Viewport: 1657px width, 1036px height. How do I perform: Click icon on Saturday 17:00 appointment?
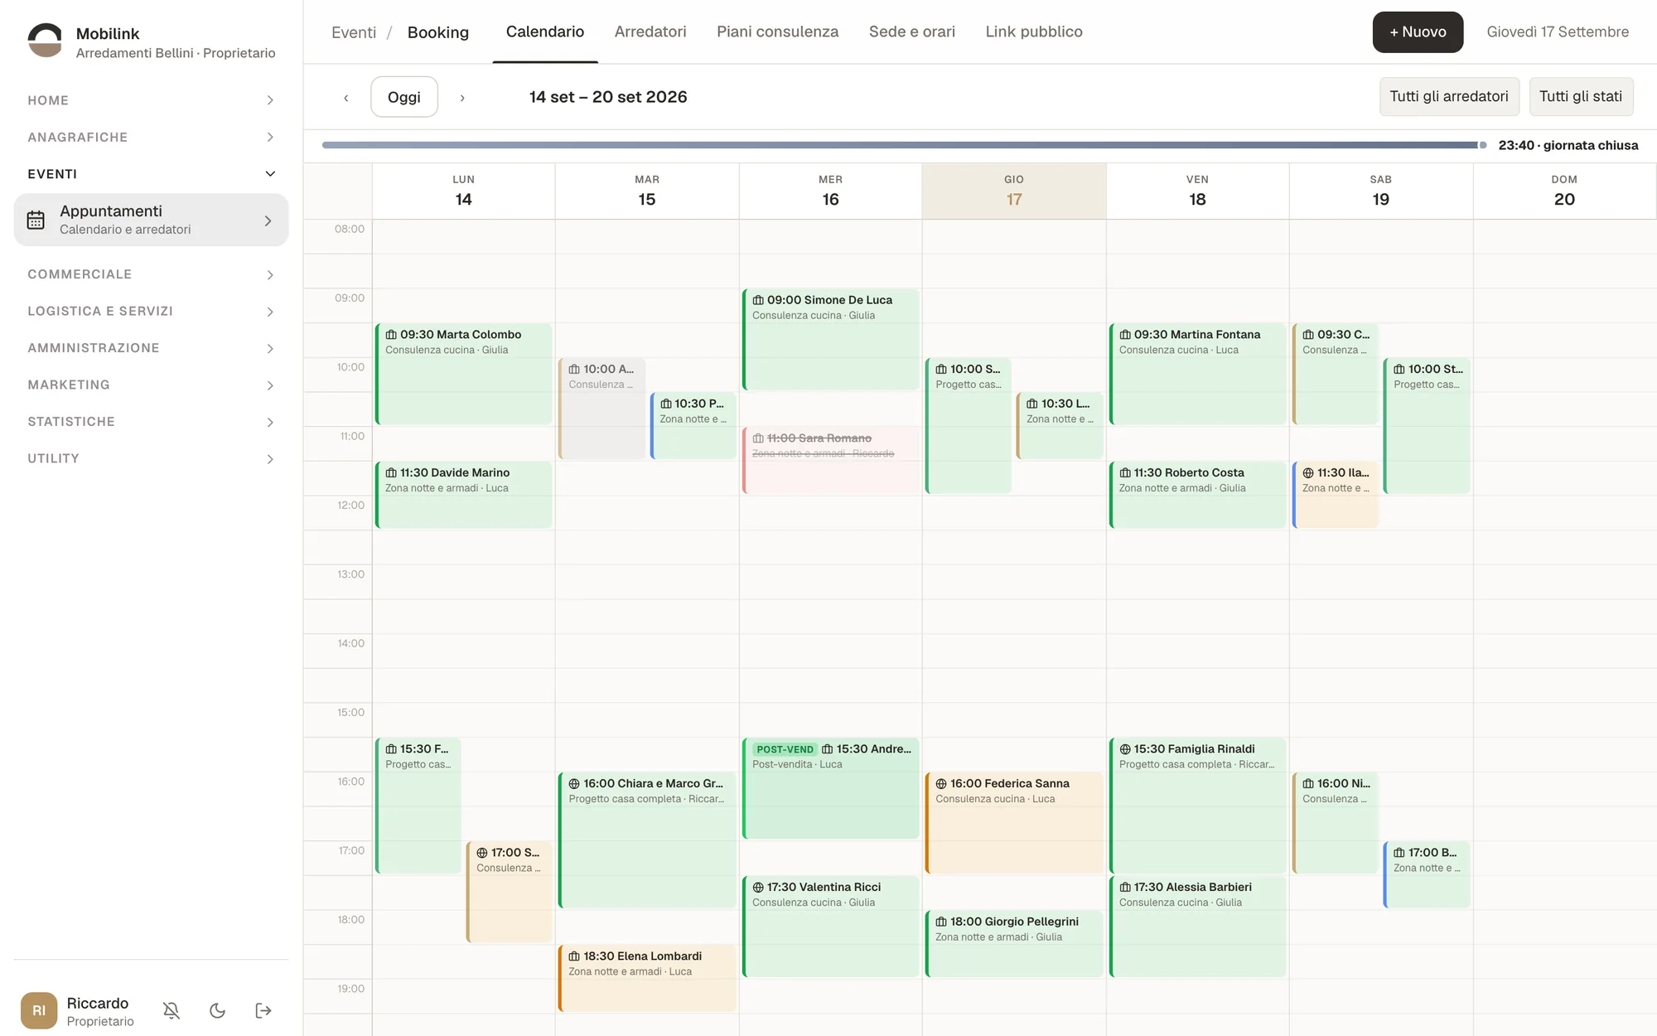(x=1399, y=853)
